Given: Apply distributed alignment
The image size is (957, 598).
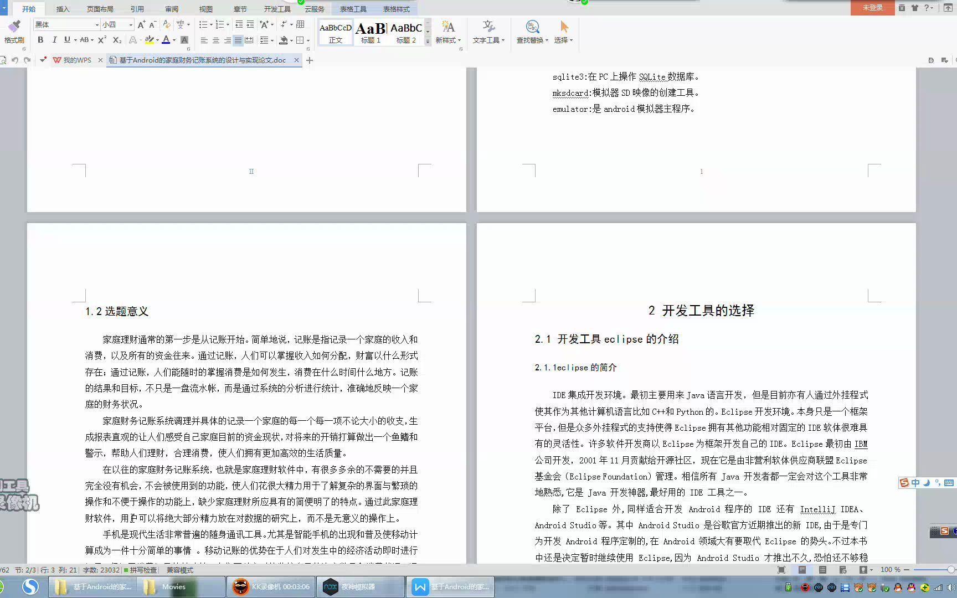Looking at the screenshot, I should pos(249,40).
